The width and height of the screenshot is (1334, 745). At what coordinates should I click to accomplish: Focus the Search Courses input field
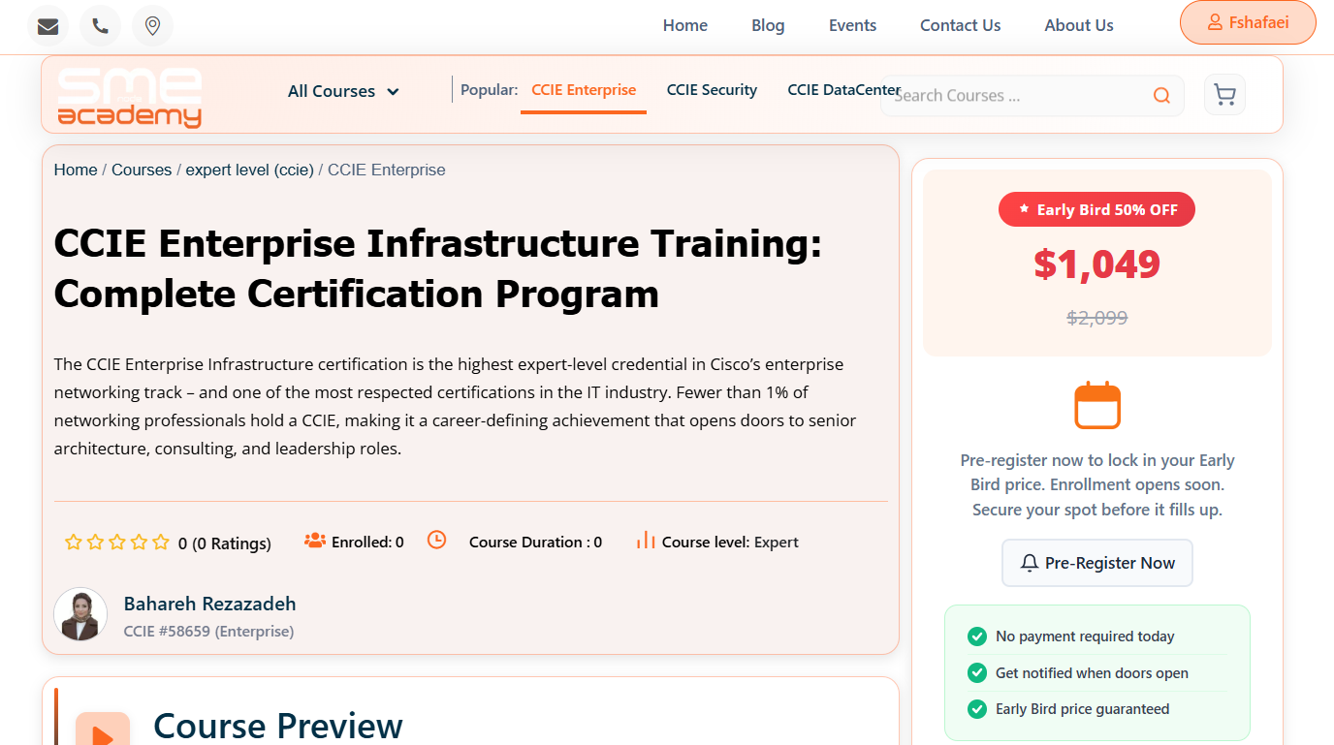1032,96
